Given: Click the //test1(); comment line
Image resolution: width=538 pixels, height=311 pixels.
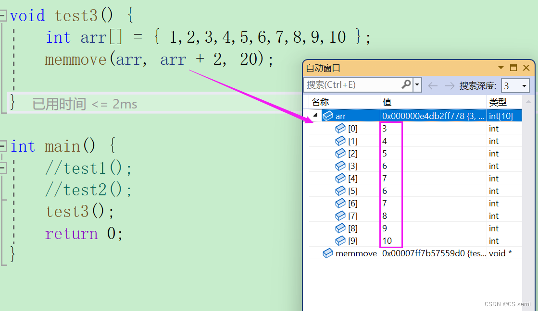Looking at the screenshot, I should point(88,168).
